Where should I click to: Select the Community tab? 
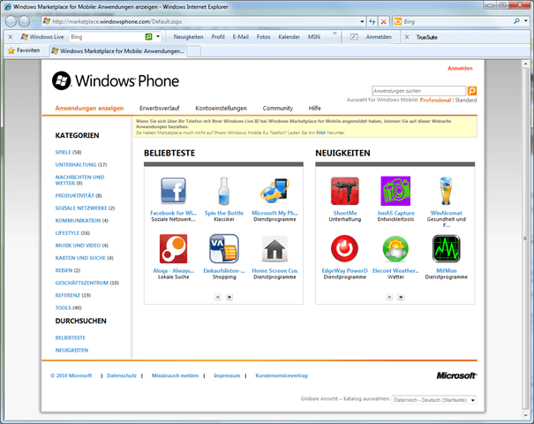[277, 108]
